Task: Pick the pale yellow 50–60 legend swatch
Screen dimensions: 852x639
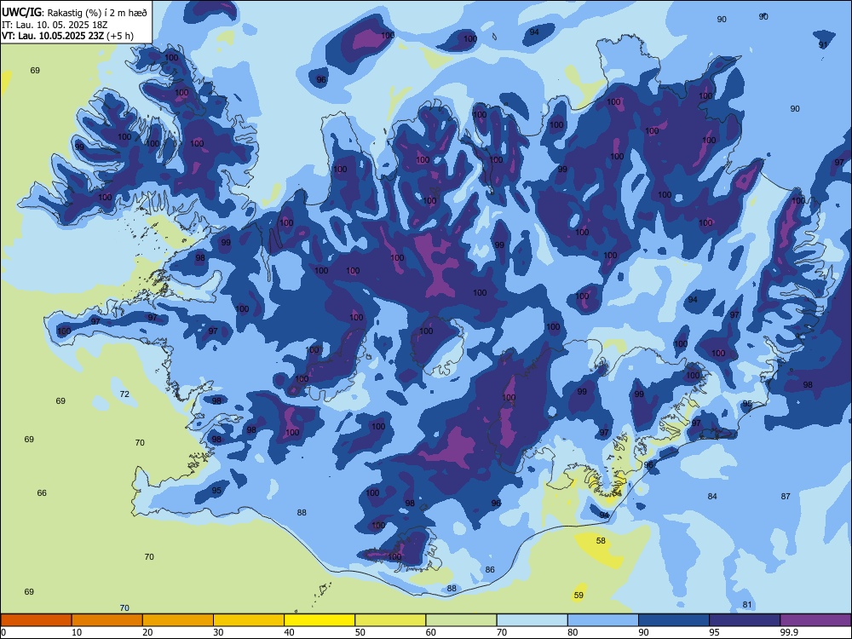Action: tap(390, 620)
